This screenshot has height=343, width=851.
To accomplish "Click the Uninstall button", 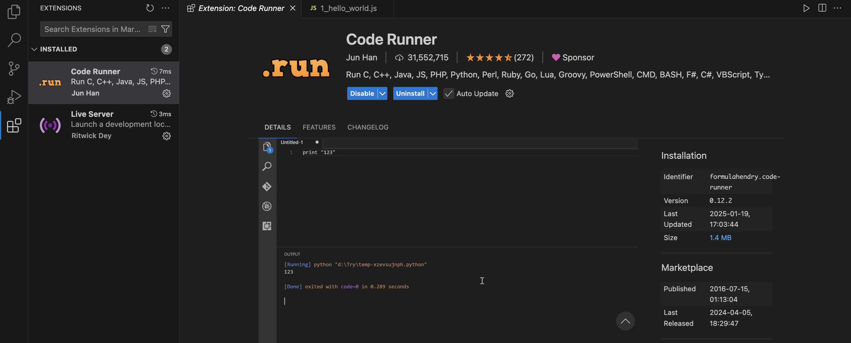I will [410, 93].
